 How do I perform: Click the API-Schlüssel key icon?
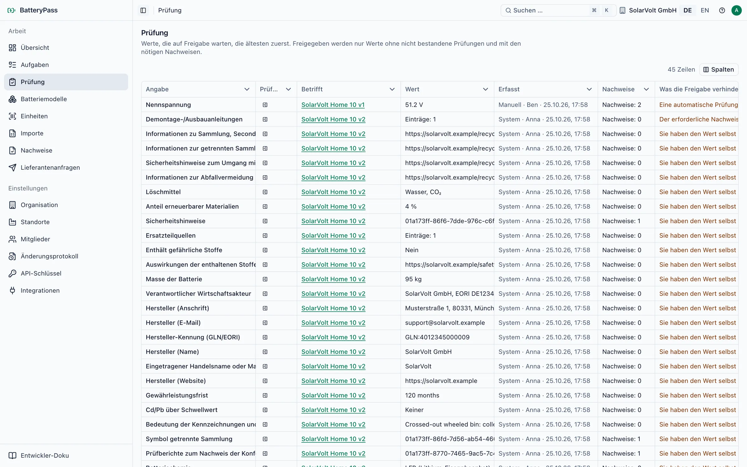click(x=12, y=273)
